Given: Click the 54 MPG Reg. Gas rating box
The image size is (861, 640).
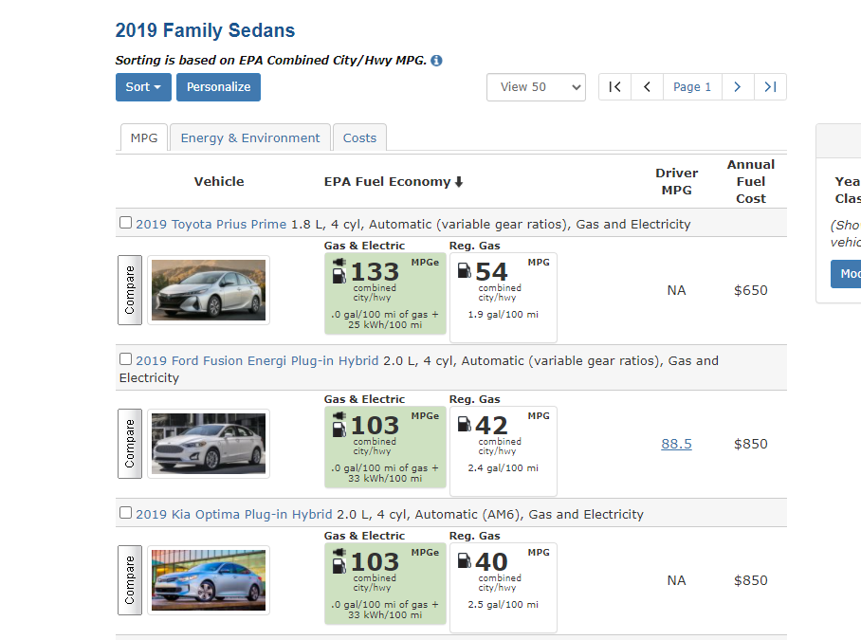Looking at the screenshot, I should point(504,298).
